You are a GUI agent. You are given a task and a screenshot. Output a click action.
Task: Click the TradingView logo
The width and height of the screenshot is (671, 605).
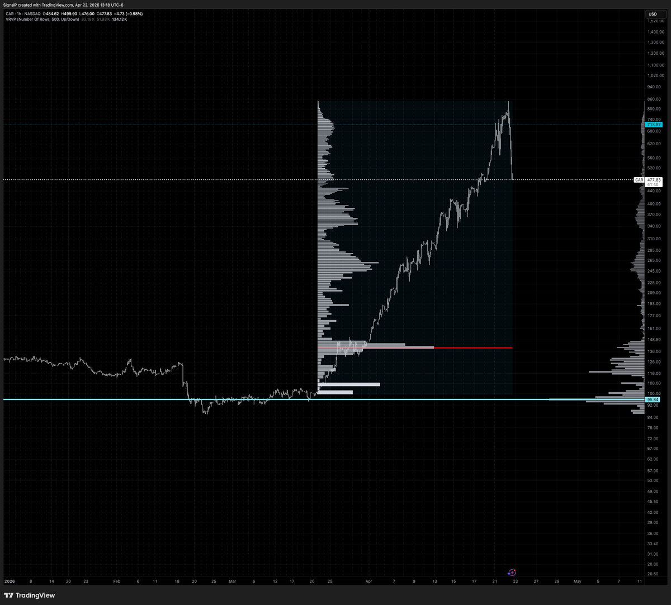click(x=30, y=595)
